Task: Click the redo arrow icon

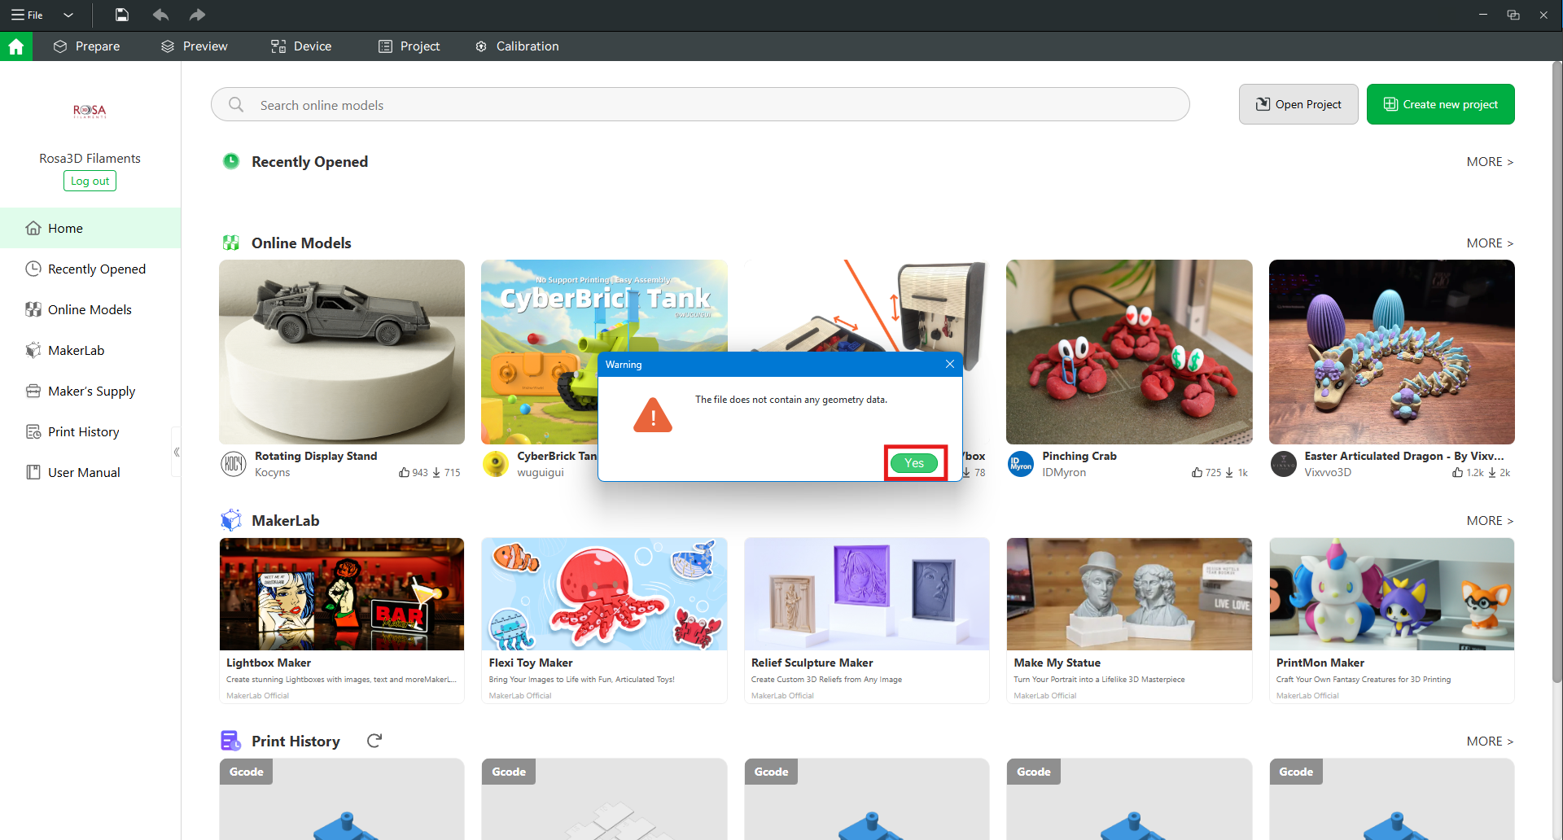Action: point(197,15)
